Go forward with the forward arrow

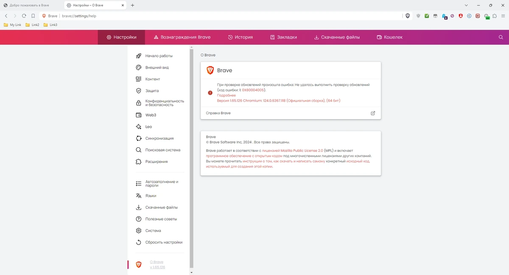pos(15,16)
